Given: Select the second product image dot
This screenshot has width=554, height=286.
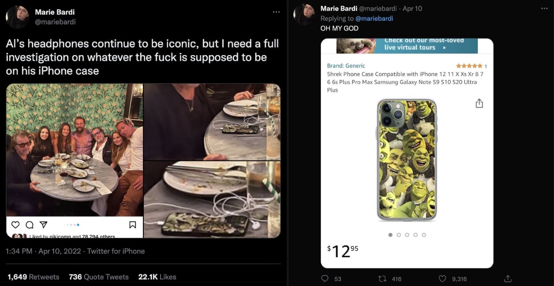Looking at the screenshot, I should click(x=399, y=235).
